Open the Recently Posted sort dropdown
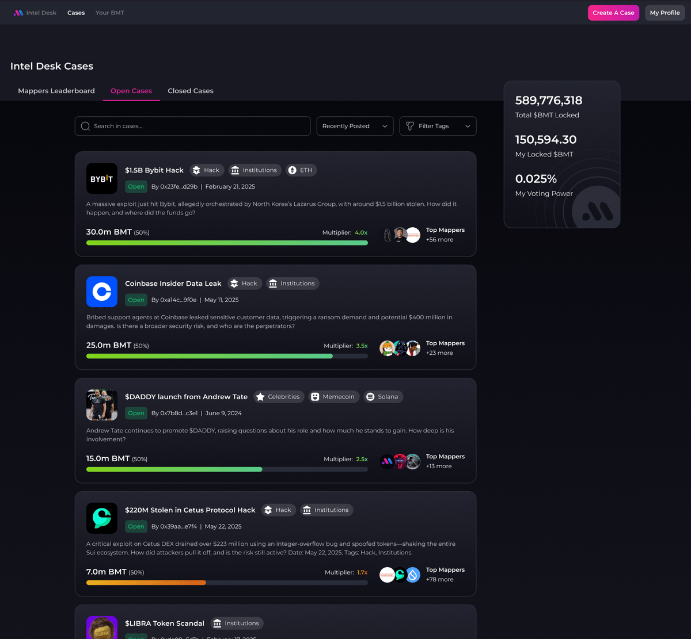 tap(355, 127)
